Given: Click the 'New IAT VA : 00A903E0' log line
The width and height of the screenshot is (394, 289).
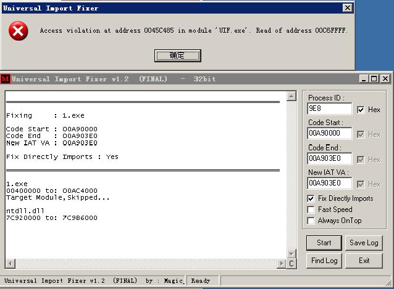Looking at the screenshot, I should [x=52, y=143].
